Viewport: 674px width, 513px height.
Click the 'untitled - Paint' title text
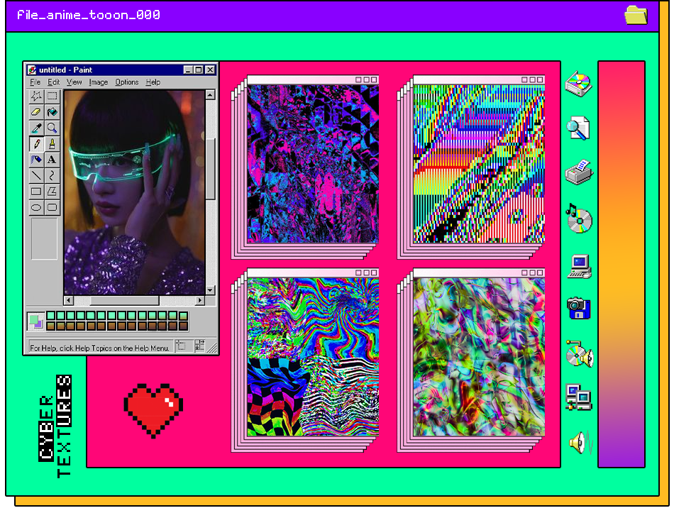(x=65, y=70)
